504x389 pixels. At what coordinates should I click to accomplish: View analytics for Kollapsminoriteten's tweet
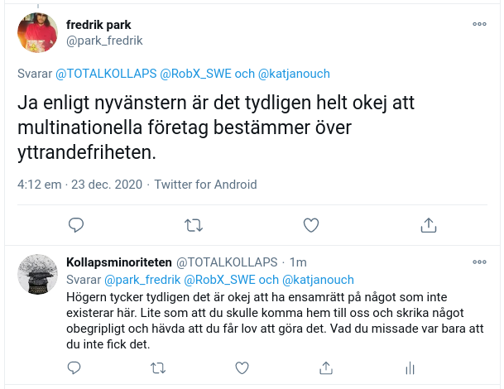point(410,368)
